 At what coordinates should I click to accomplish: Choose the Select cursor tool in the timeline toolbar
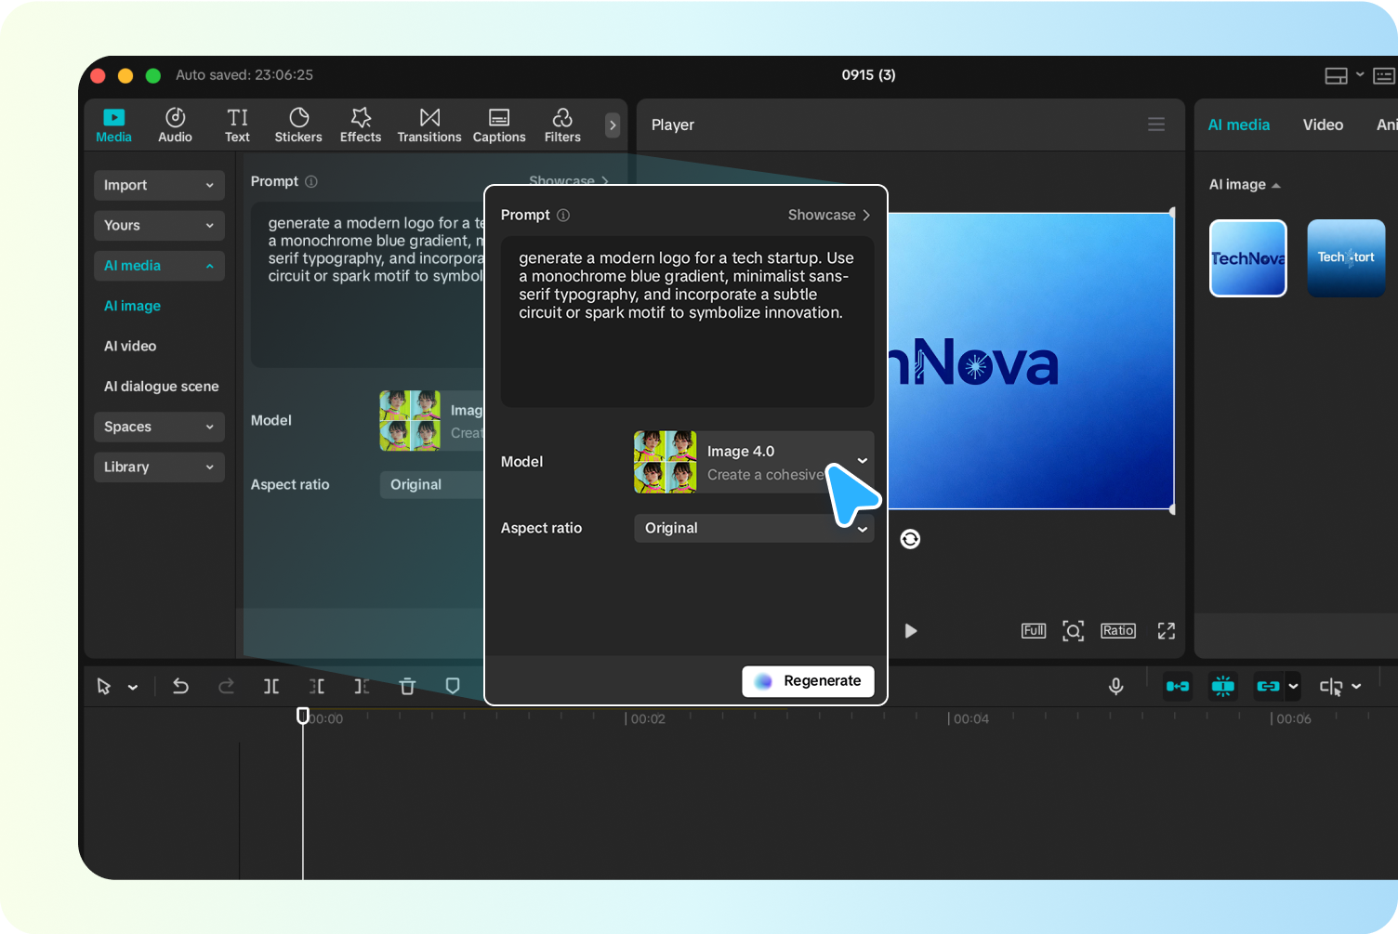(104, 686)
